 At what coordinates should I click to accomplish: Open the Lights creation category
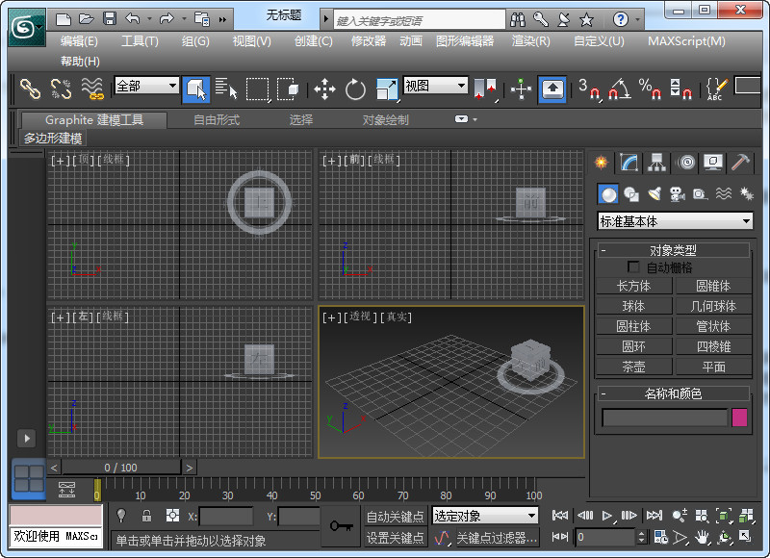tap(657, 193)
